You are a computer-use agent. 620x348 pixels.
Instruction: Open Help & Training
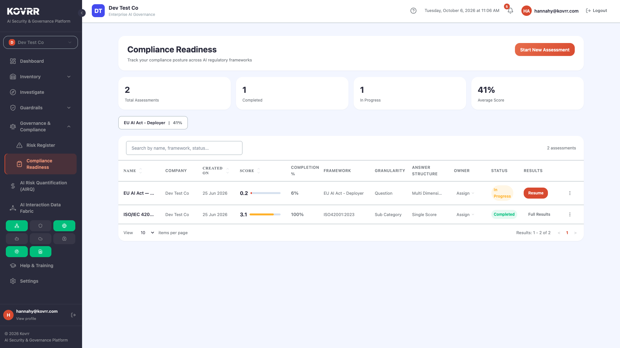coord(40,266)
